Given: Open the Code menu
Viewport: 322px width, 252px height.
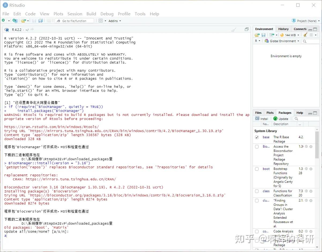Looking at the screenshot, I should click(x=30, y=14).
